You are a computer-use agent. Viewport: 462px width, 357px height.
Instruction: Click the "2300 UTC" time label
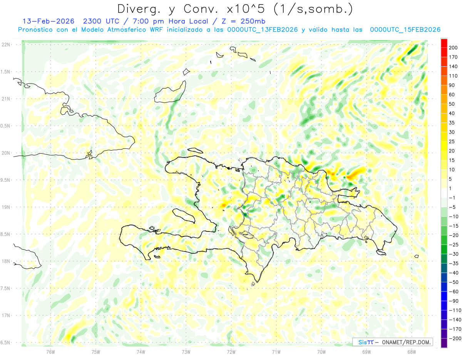coord(102,21)
